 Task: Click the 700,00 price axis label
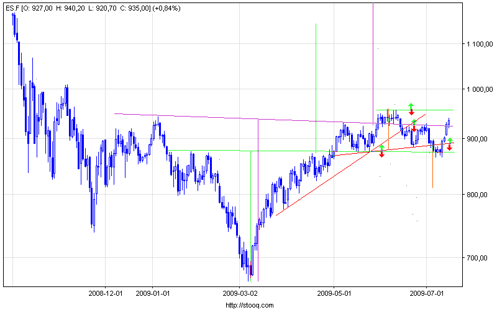(477, 258)
